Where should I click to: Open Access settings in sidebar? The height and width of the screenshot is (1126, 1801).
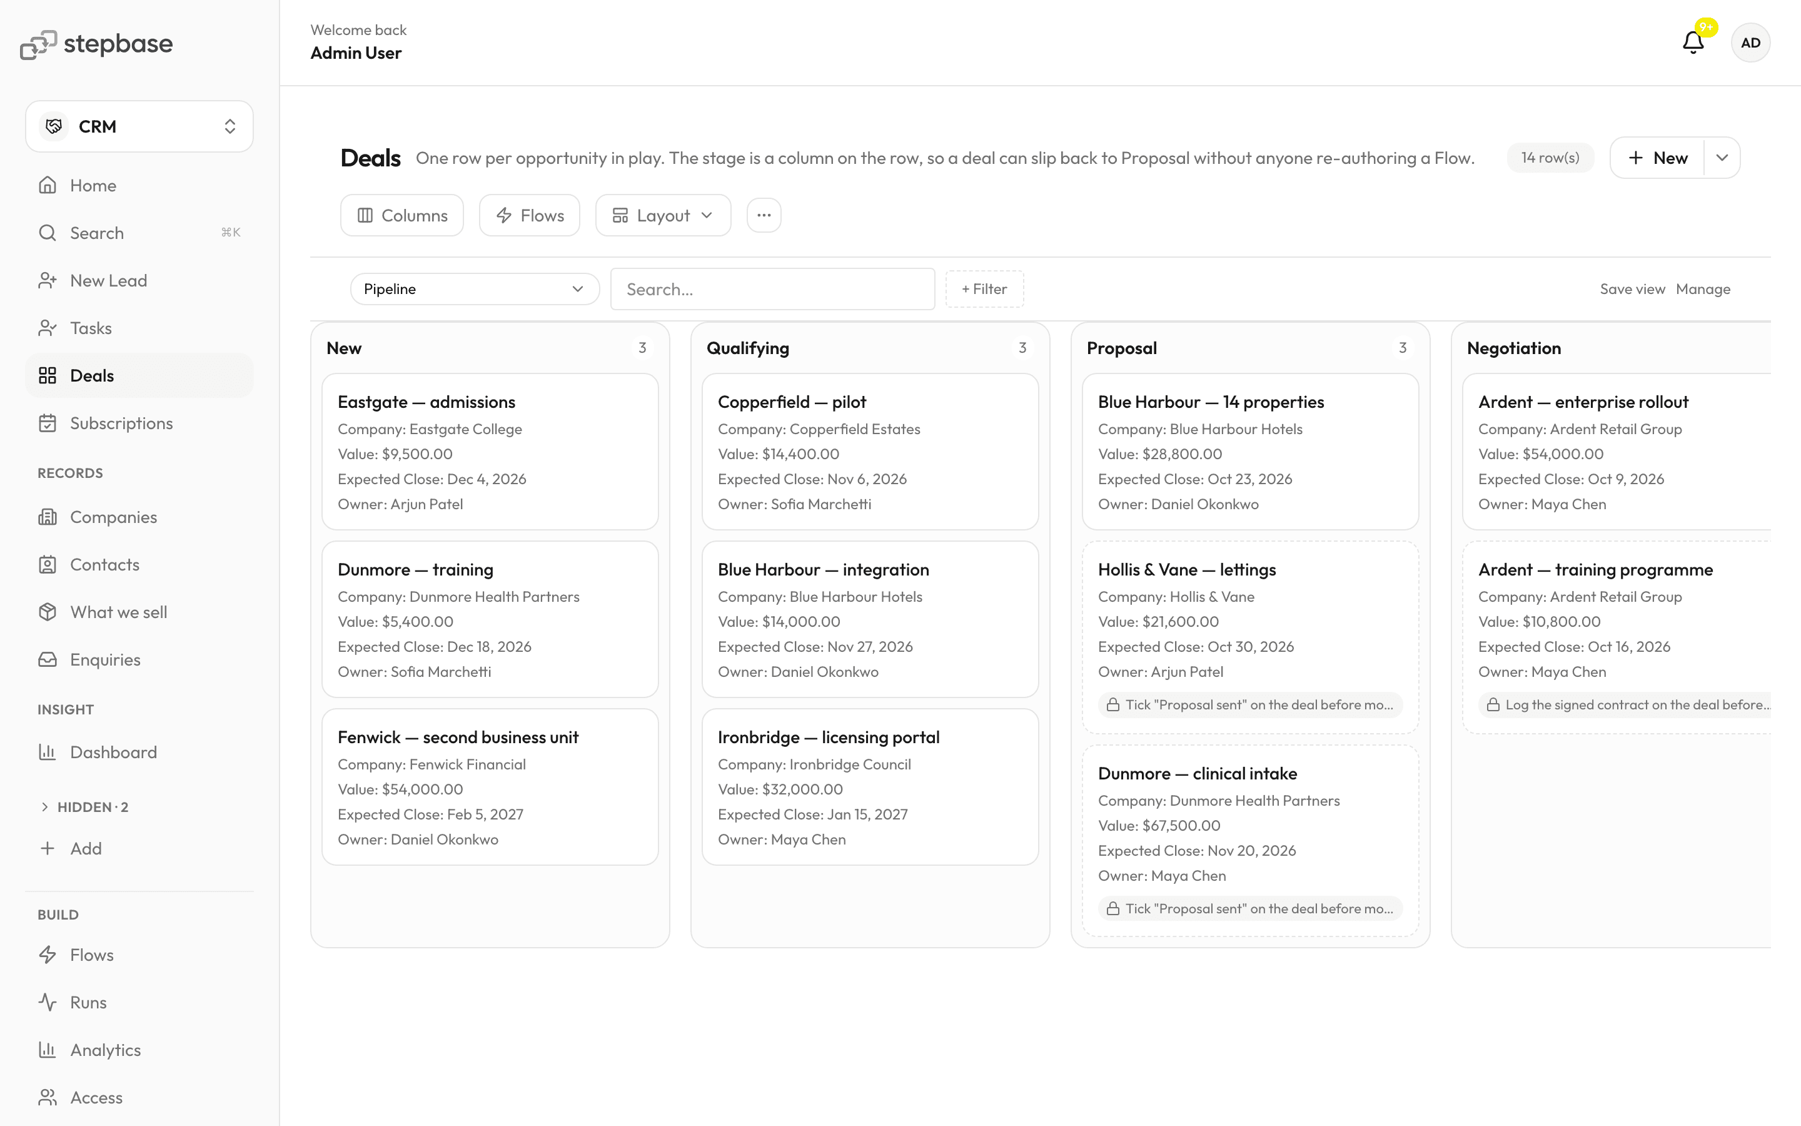click(x=139, y=1098)
